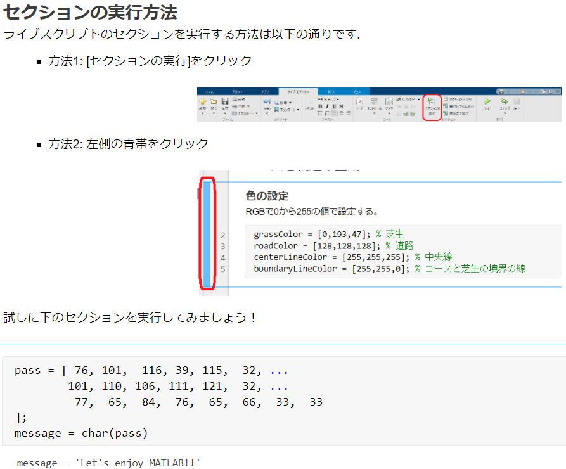Image resolution: width=566 pixels, height=469 pixels.
Task: Toggle bold with the B icon
Action: click(x=320, y=106)
